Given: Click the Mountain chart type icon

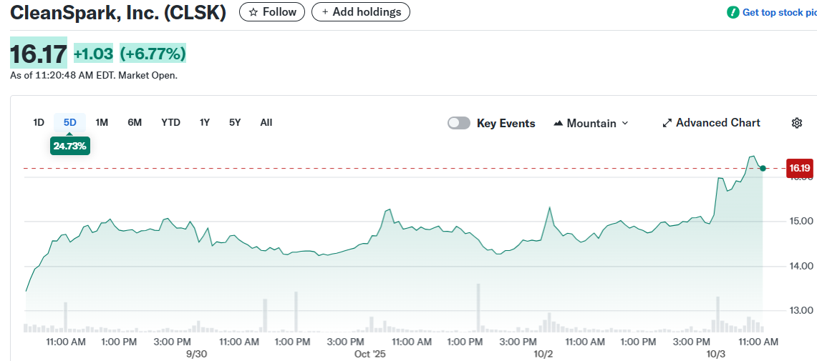Looking at the screenshot, I should coord(559,123).
